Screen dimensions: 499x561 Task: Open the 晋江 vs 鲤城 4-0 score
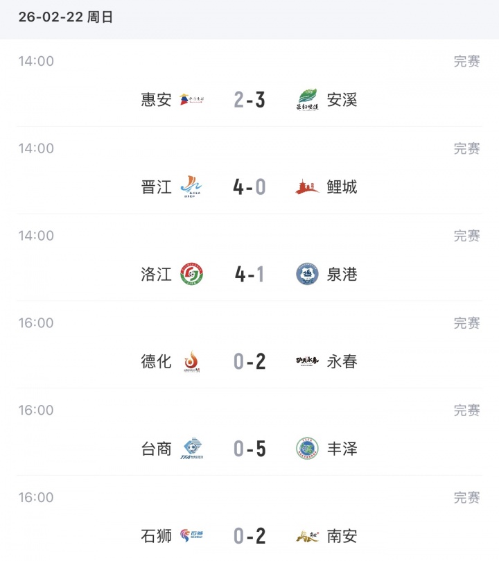(249, 187)
